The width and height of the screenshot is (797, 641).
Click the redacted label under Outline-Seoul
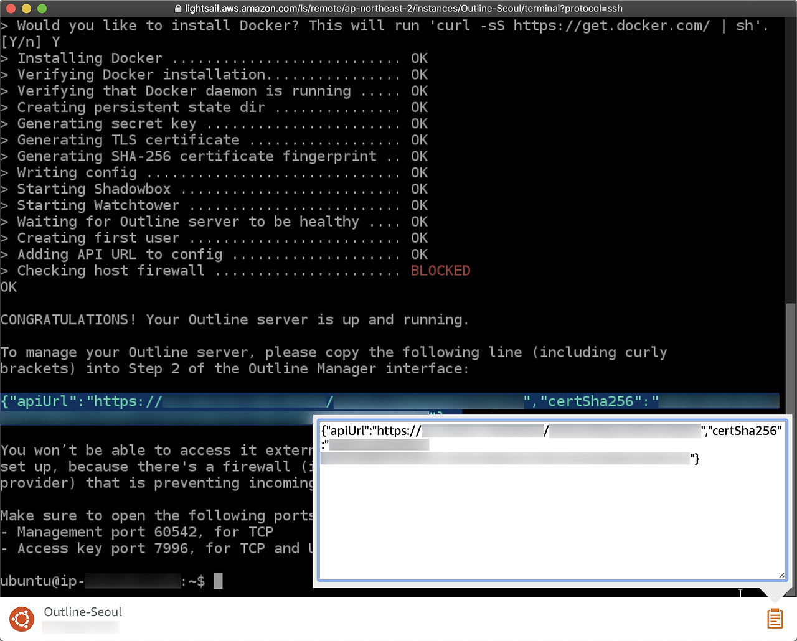[80, 628]
